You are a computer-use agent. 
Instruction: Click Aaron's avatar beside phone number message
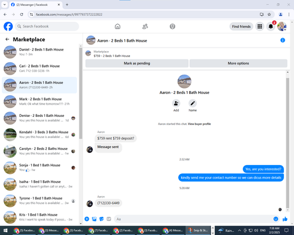(89, 204)
